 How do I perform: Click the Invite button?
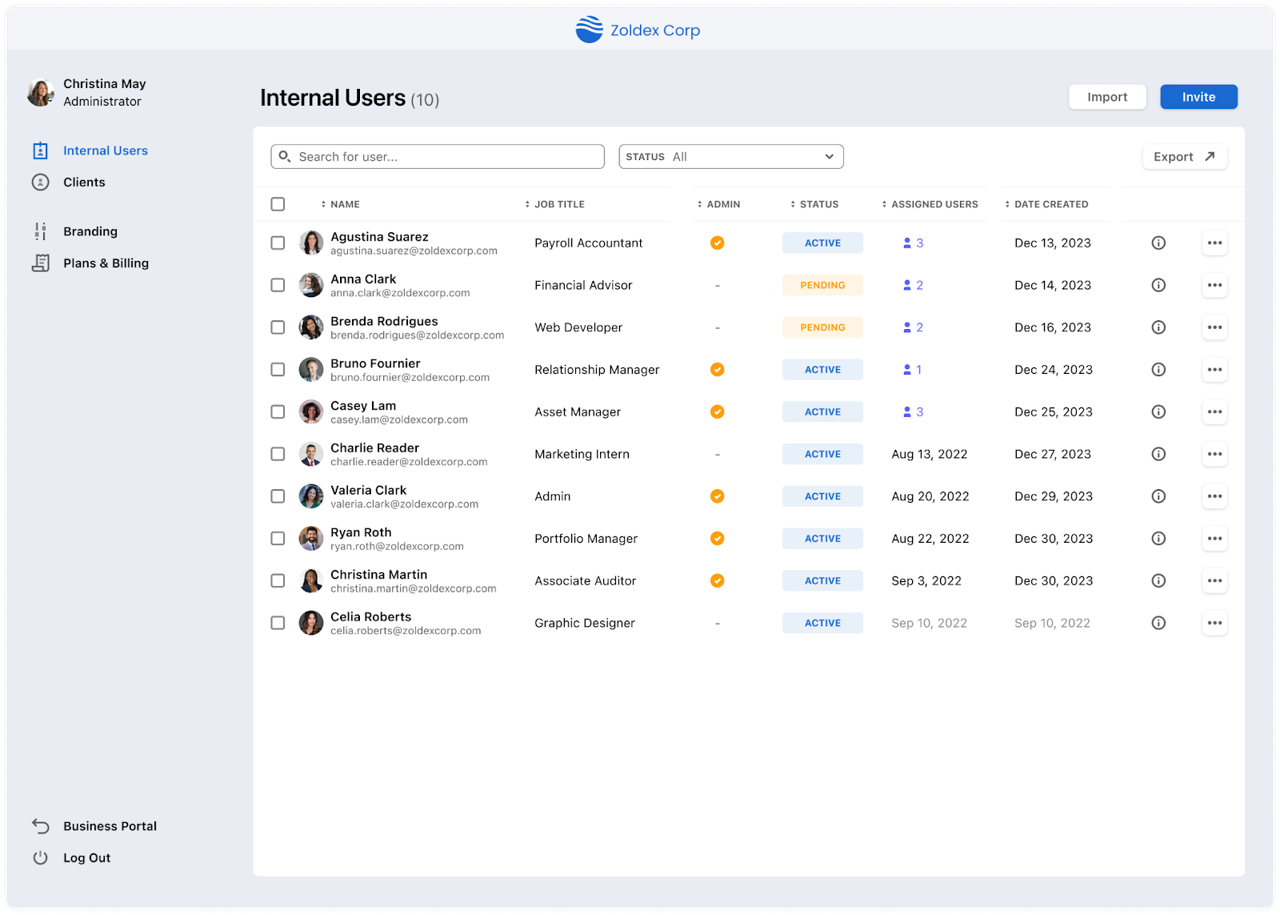[x=1198, y=96]
